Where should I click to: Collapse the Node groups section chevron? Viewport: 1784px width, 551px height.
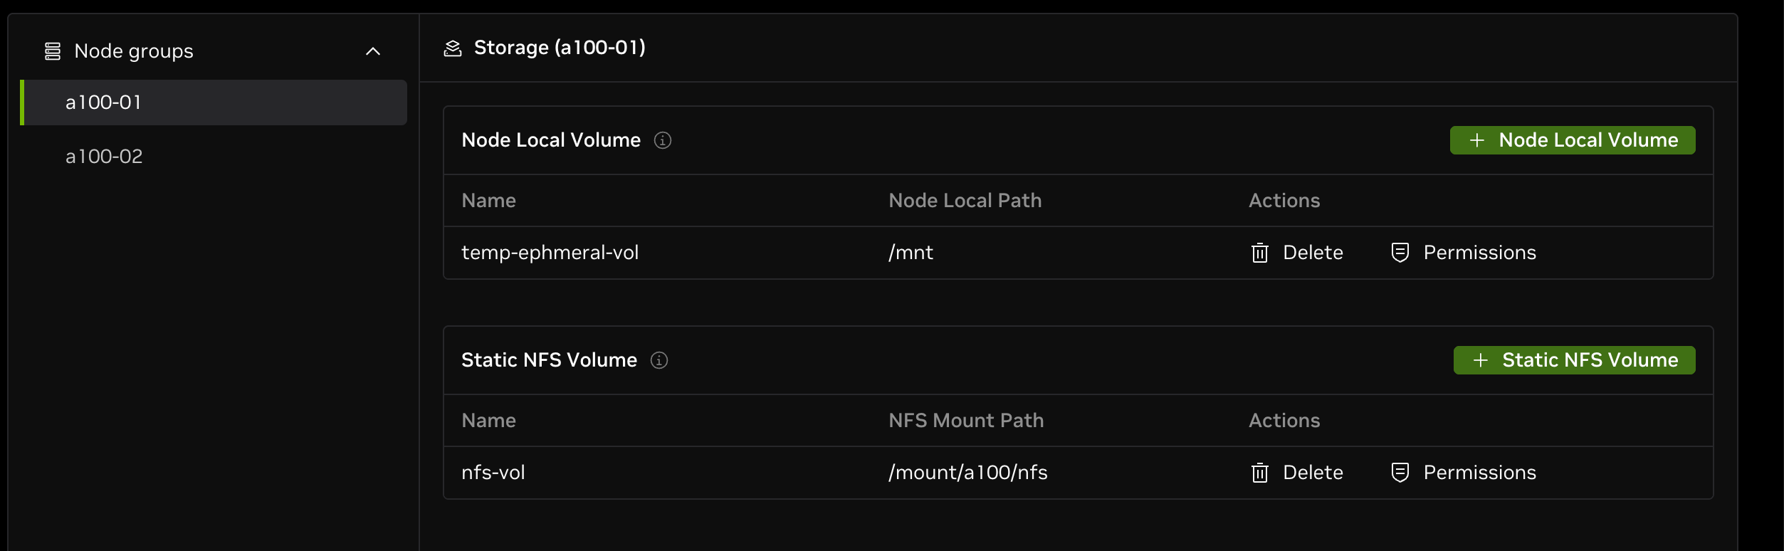pyautogui.click(x=372, y=51)
